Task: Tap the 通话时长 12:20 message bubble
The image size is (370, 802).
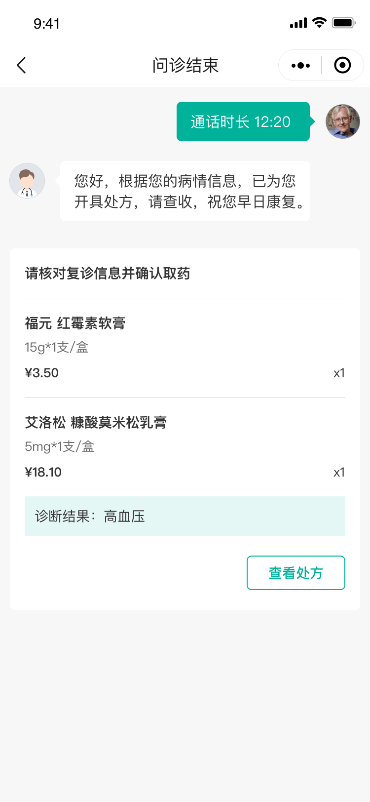Action: [x=243, y=121]
